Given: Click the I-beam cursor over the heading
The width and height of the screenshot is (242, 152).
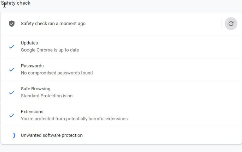Looking at the screenshot, I should pyautogui.click(x=4, y=4).
